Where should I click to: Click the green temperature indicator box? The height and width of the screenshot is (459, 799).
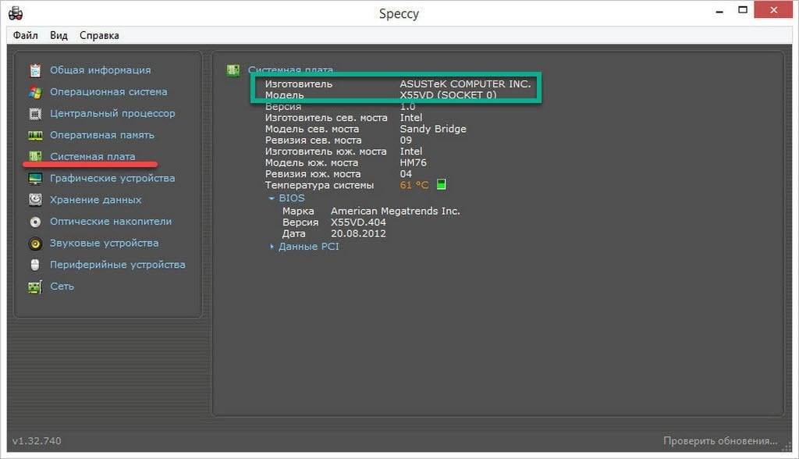point(442,185)
